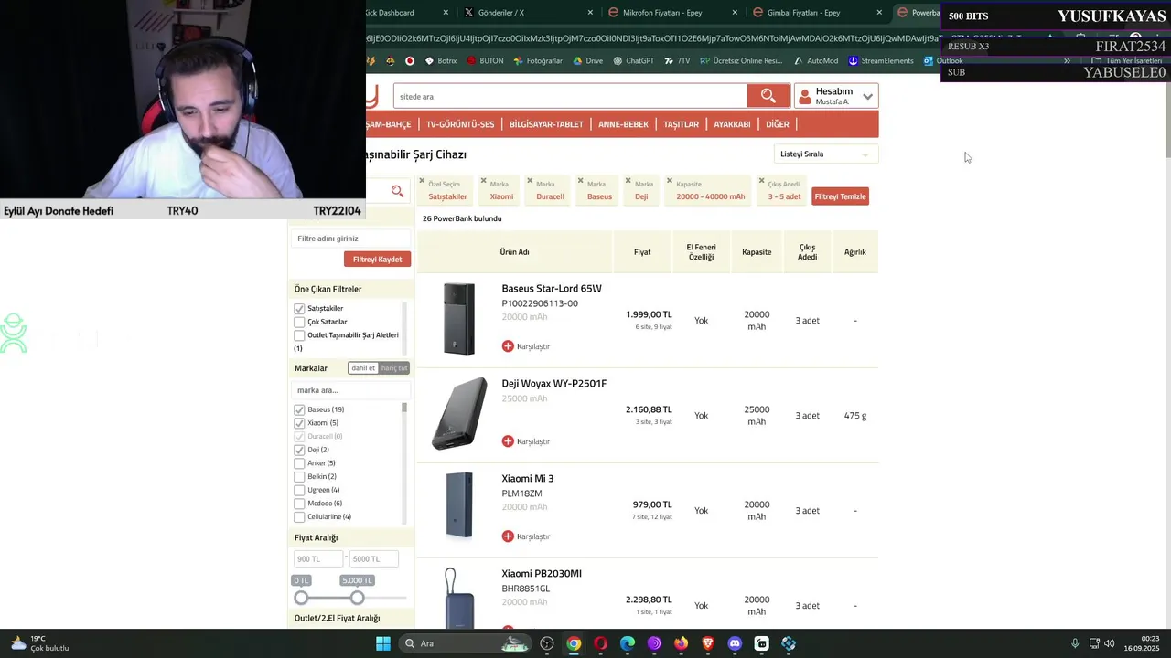Screen dimensions: 1171x658
Task: Open the Listeyi Sırala sort dropdown
Action: pos(825,154)
